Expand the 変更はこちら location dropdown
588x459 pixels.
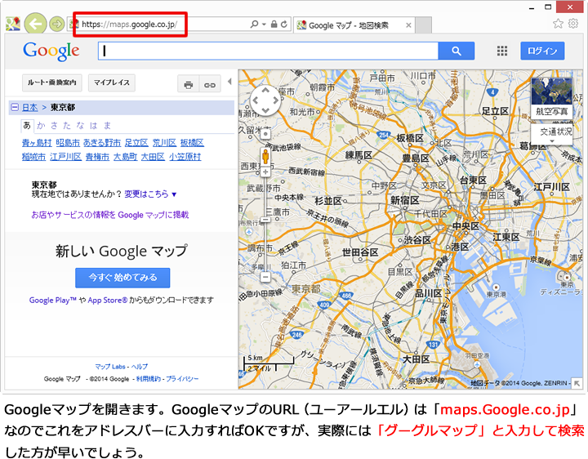[x=150, y=194]
